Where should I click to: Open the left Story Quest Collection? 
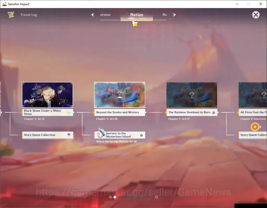48,135
